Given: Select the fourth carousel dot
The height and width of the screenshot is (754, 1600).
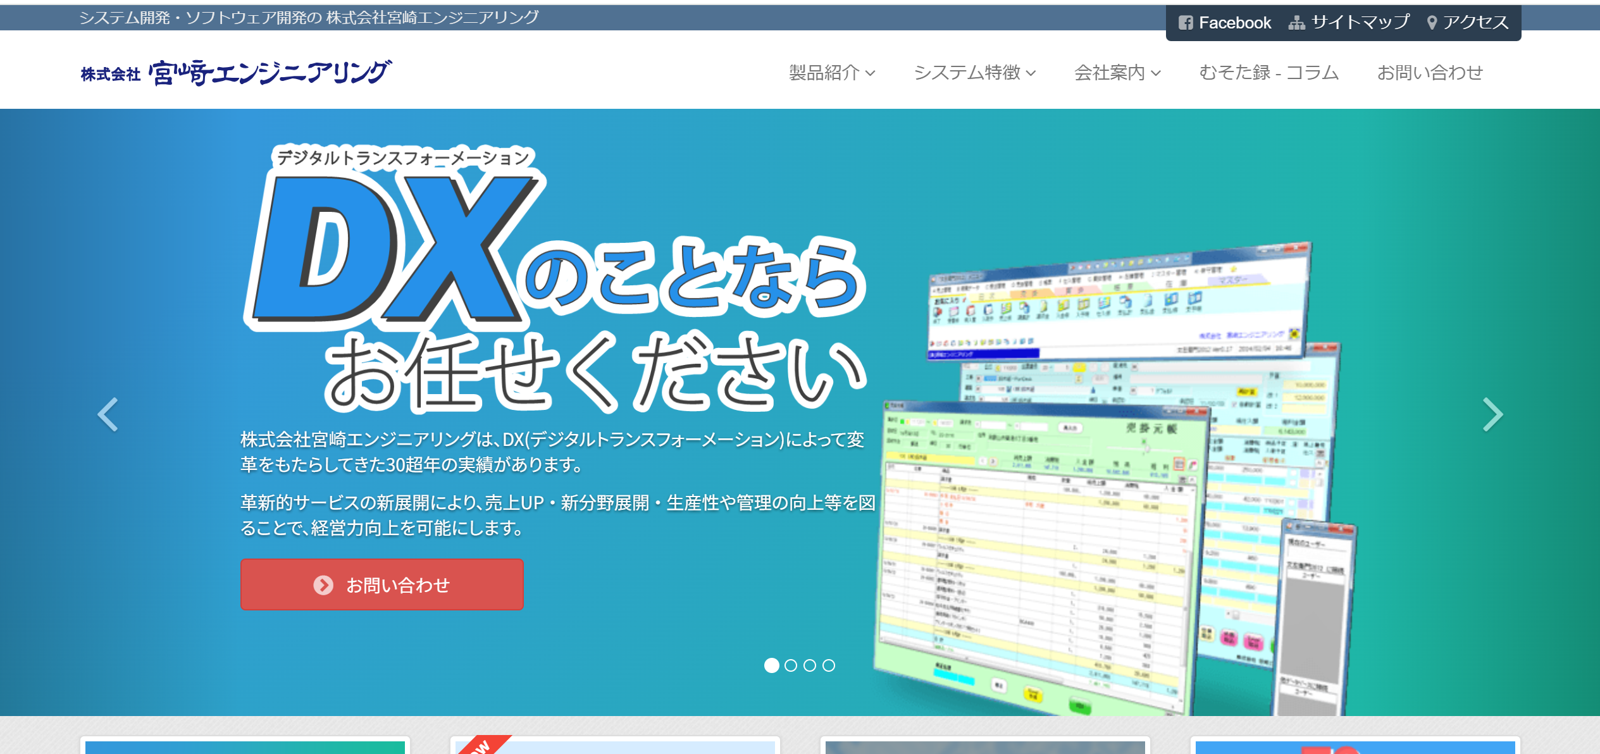Looking at the screenshot, I should point(829,665).
